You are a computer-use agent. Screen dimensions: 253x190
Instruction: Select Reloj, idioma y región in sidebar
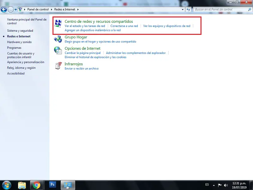point(21,68)
